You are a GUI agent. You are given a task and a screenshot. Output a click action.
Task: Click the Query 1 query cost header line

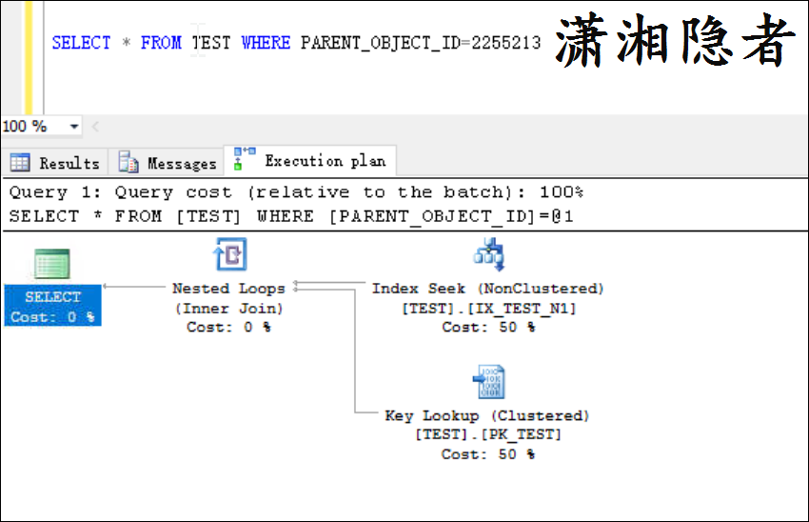(296, 192)
